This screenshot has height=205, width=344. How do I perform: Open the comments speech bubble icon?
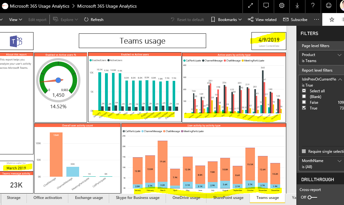(x=266, y=6)
